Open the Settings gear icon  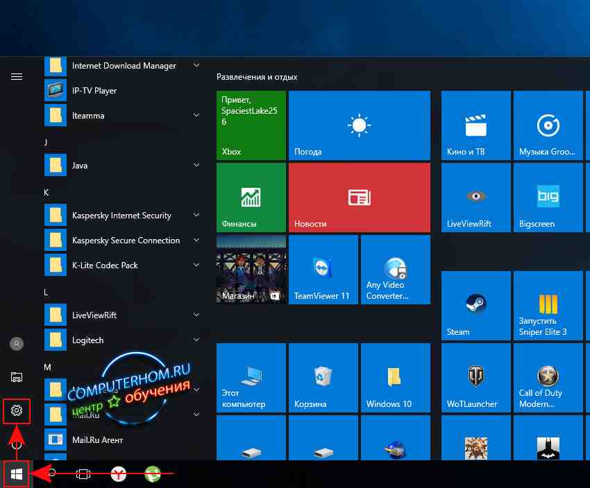point(17,410)
